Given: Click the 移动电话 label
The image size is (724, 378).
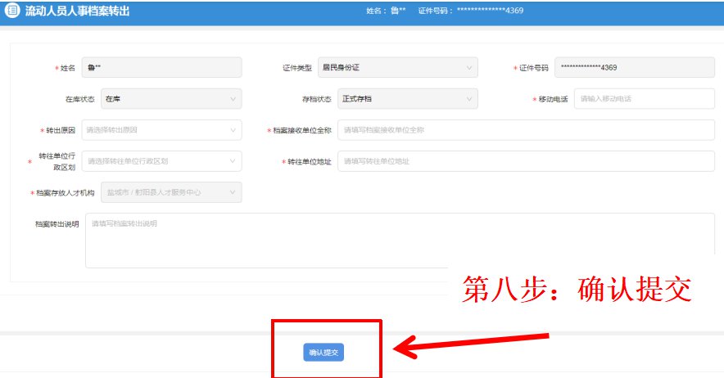Looking at the screenshot, I should 553,99.
